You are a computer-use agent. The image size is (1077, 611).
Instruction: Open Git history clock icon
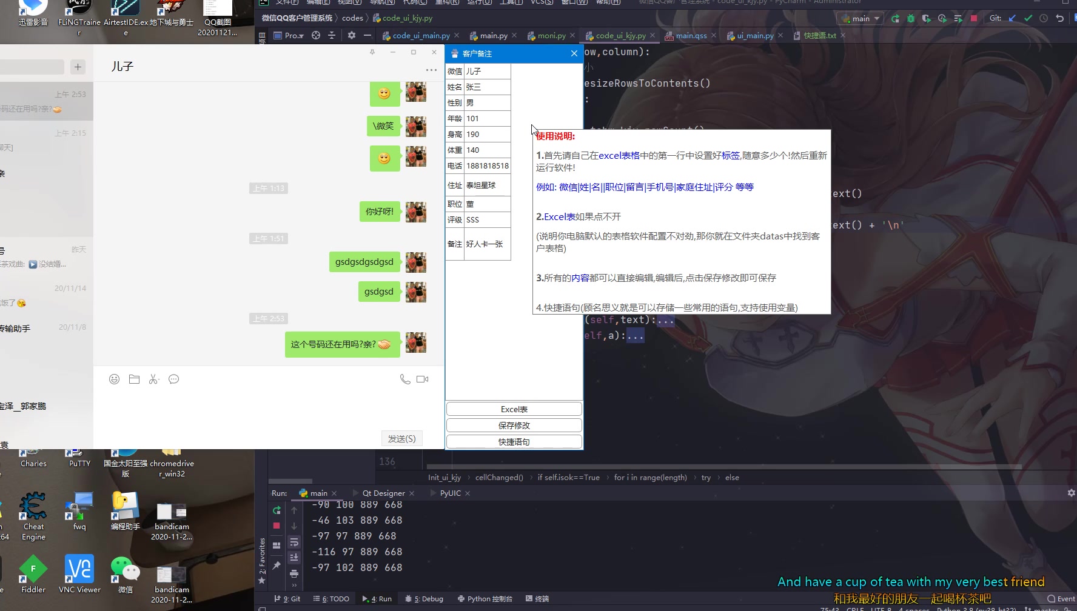[x=1044, y=18]
